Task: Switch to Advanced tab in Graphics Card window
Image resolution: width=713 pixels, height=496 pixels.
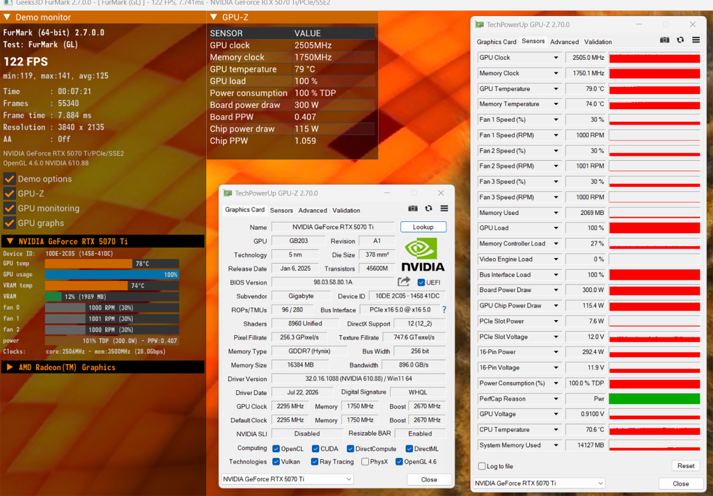Action: tap(313, 210)
